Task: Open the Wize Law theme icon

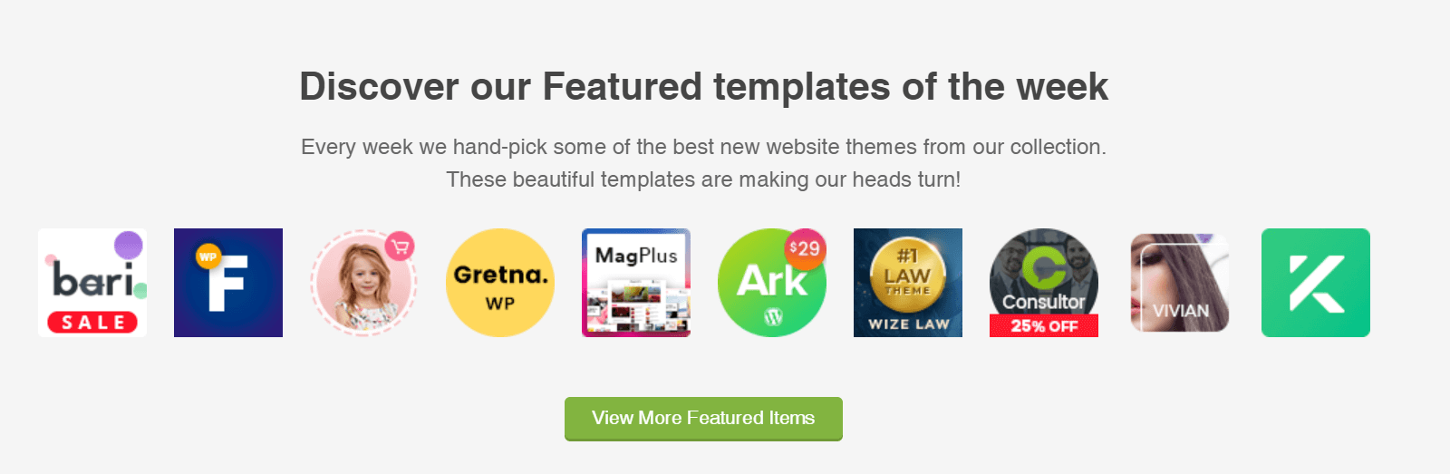Action: pyautogui.click(x=908, y=283)
